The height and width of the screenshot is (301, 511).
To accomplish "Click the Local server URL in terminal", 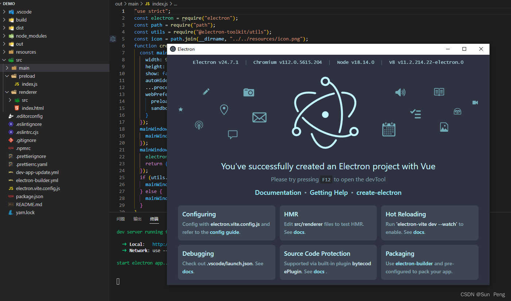I will click(159, 244).
